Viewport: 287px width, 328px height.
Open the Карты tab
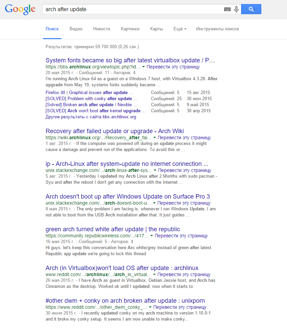click(x=156, y=29)
